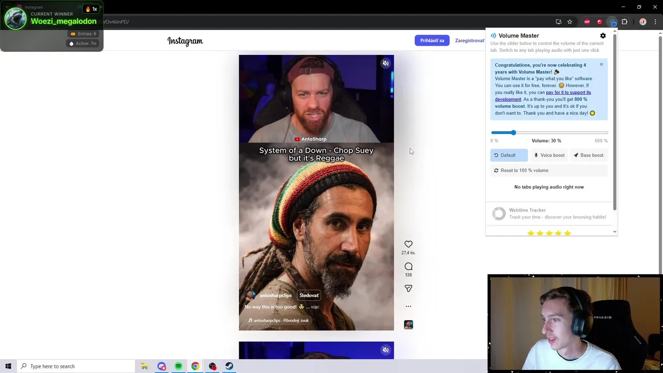Open the Chrome profile avatar
This screenshot has height=373, width=663.
[x=643, y=22]
